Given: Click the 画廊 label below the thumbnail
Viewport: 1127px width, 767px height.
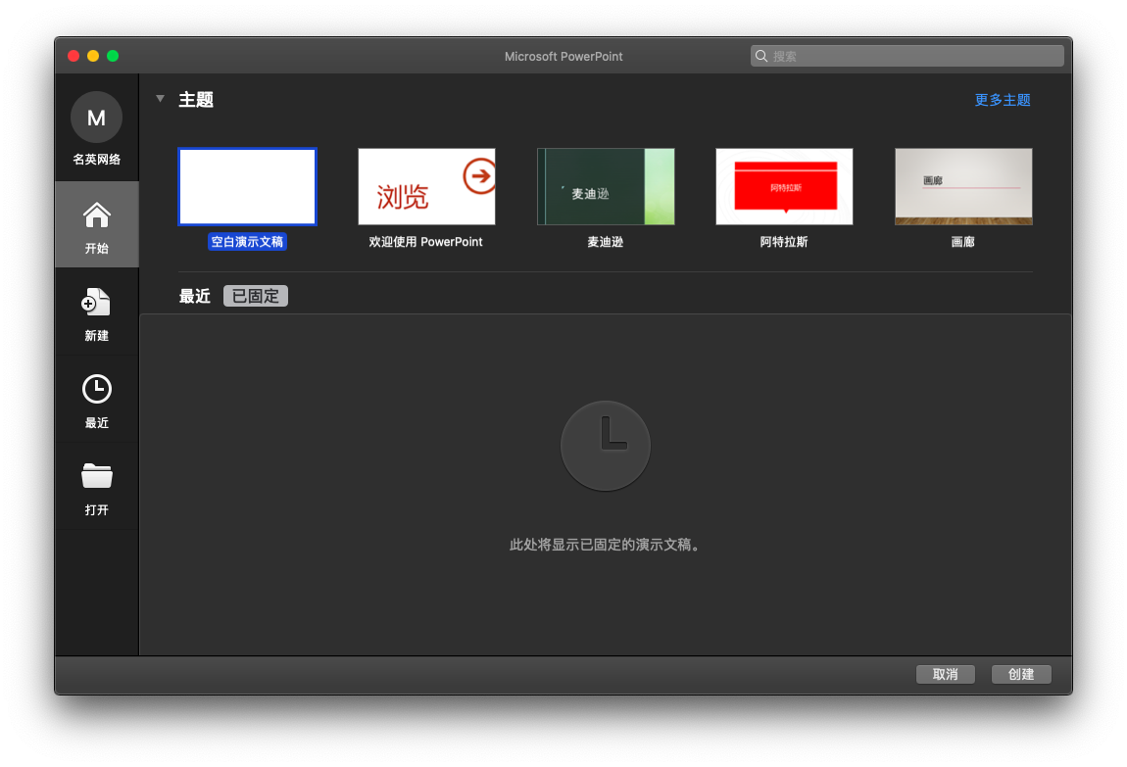Looking at the screenshot, I should [x=963, y=242].
